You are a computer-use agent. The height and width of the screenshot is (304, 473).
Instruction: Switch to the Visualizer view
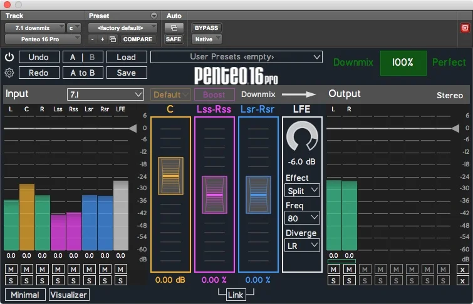coord(69,295)
